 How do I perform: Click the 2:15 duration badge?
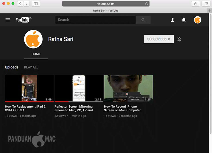point(98,99)
